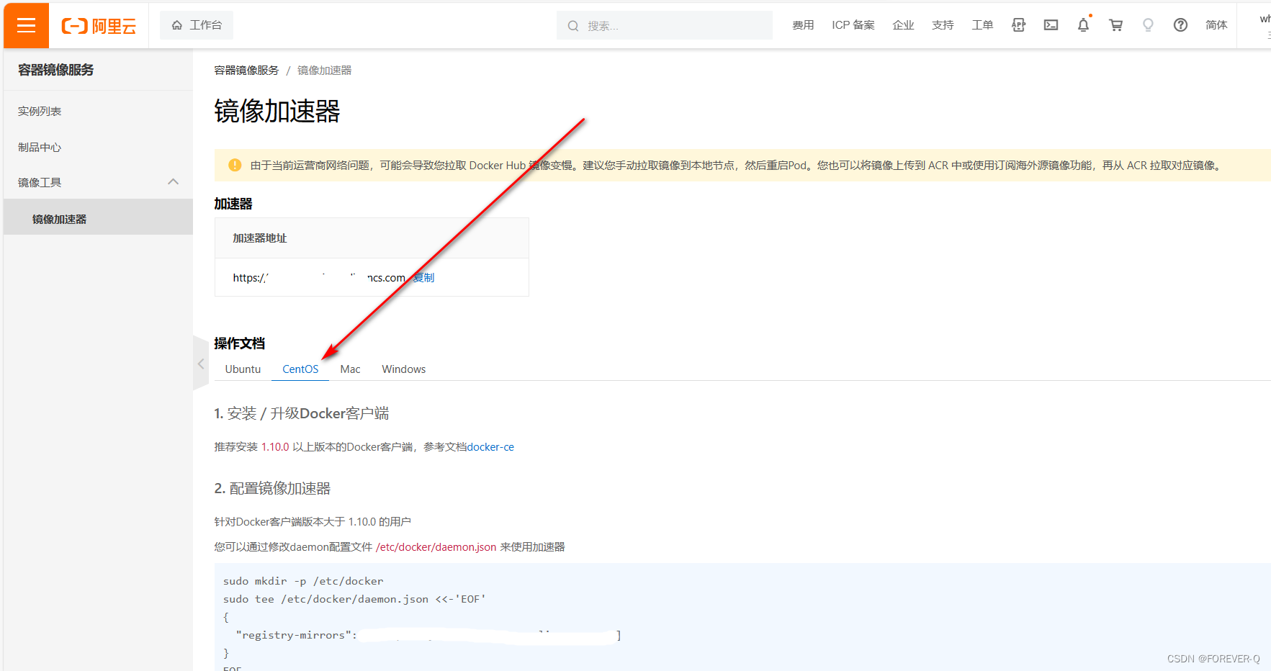
Task: Click the search magnifier icon
Action: tap(573, 26)
